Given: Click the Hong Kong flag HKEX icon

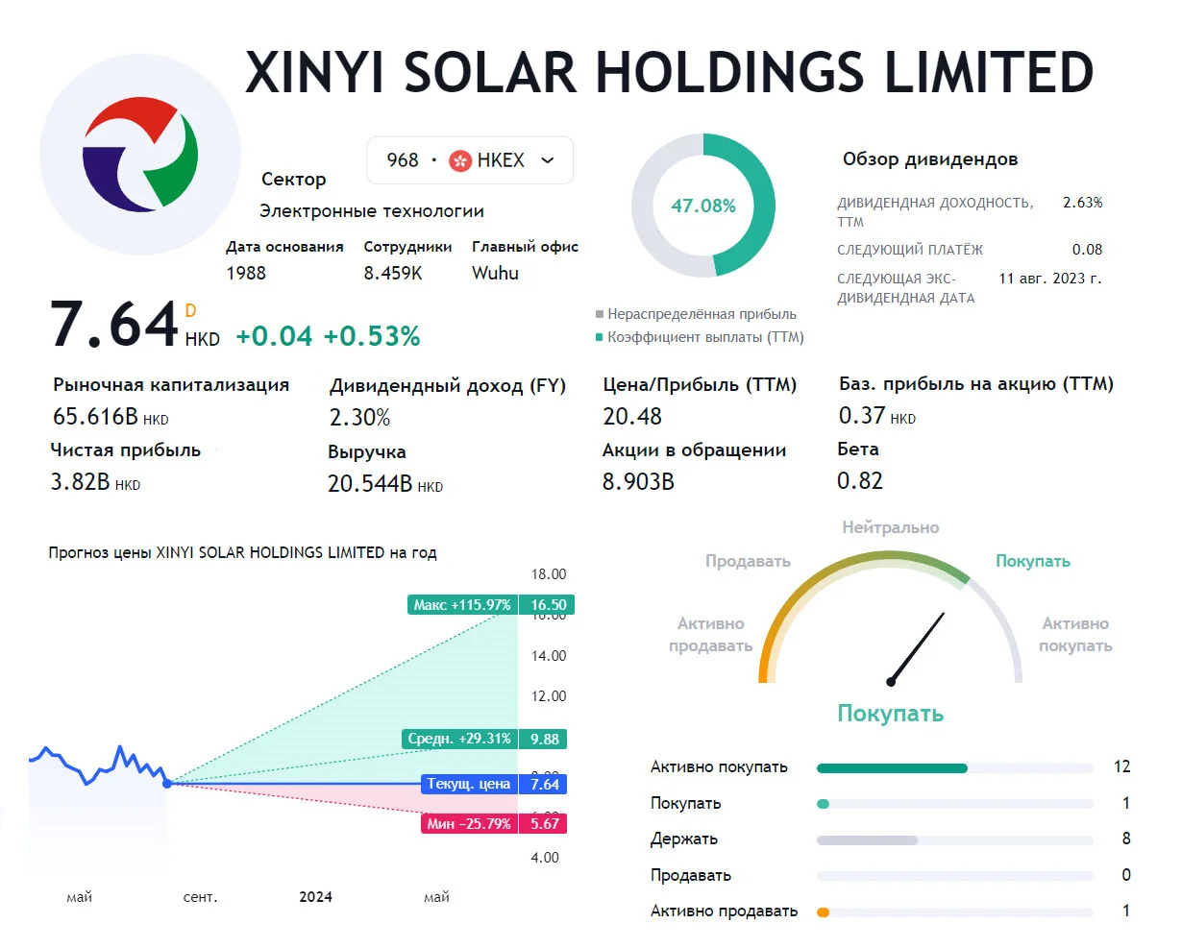Looking at the screenshot, I should [x=460, y=160].
